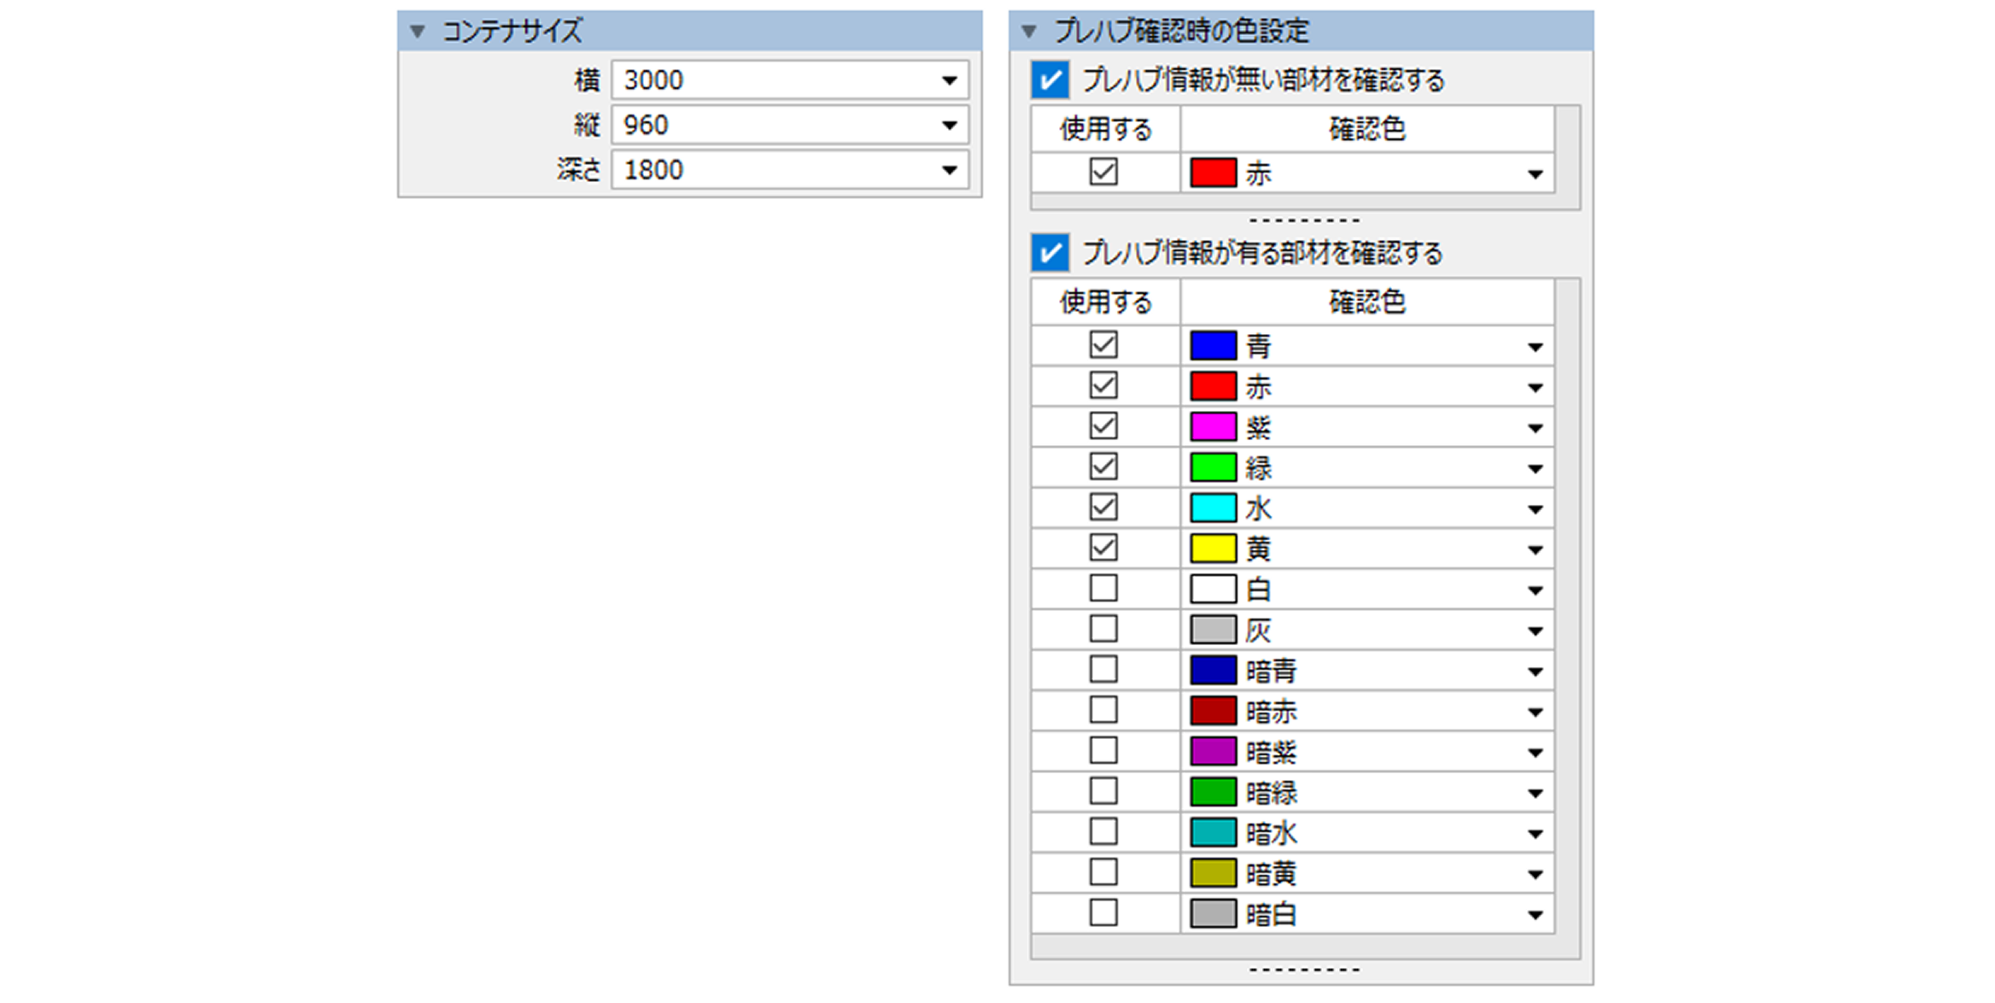Screen dimensions: 1995x1003
Task: Uncheck the 使用する box for 赤 in the top table
Action: pos(1104,172)
